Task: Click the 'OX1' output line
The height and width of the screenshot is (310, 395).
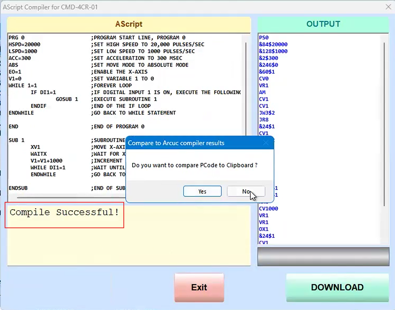Action: [264, 229]
